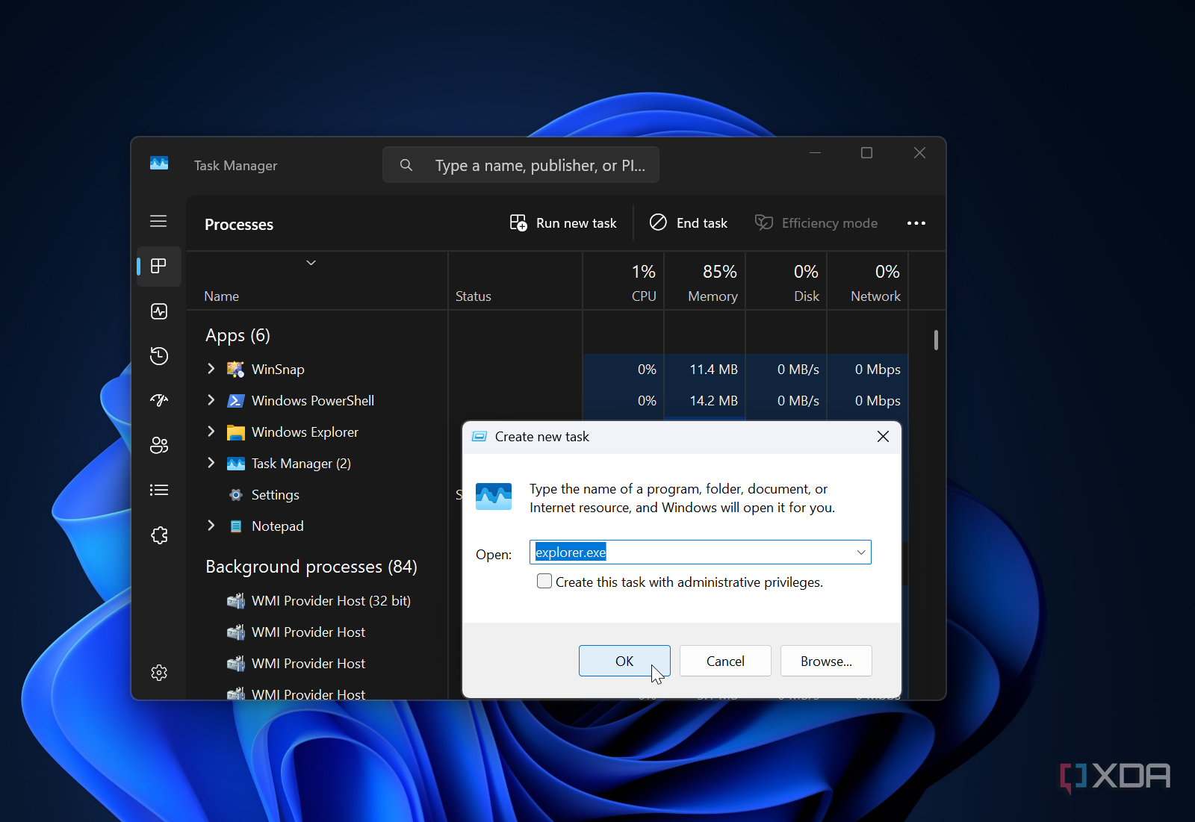Expand the WinSnap process group
Screen dimensions: 1195x822
pos(211,369)
